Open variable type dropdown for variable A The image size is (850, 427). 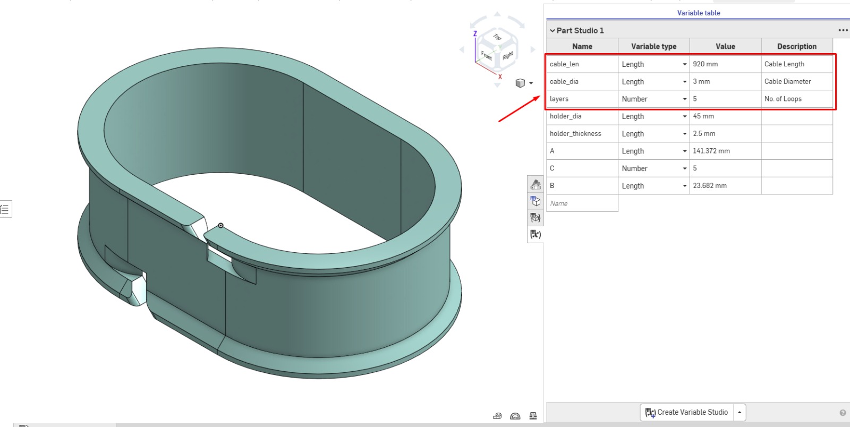[x=654, y=151]
